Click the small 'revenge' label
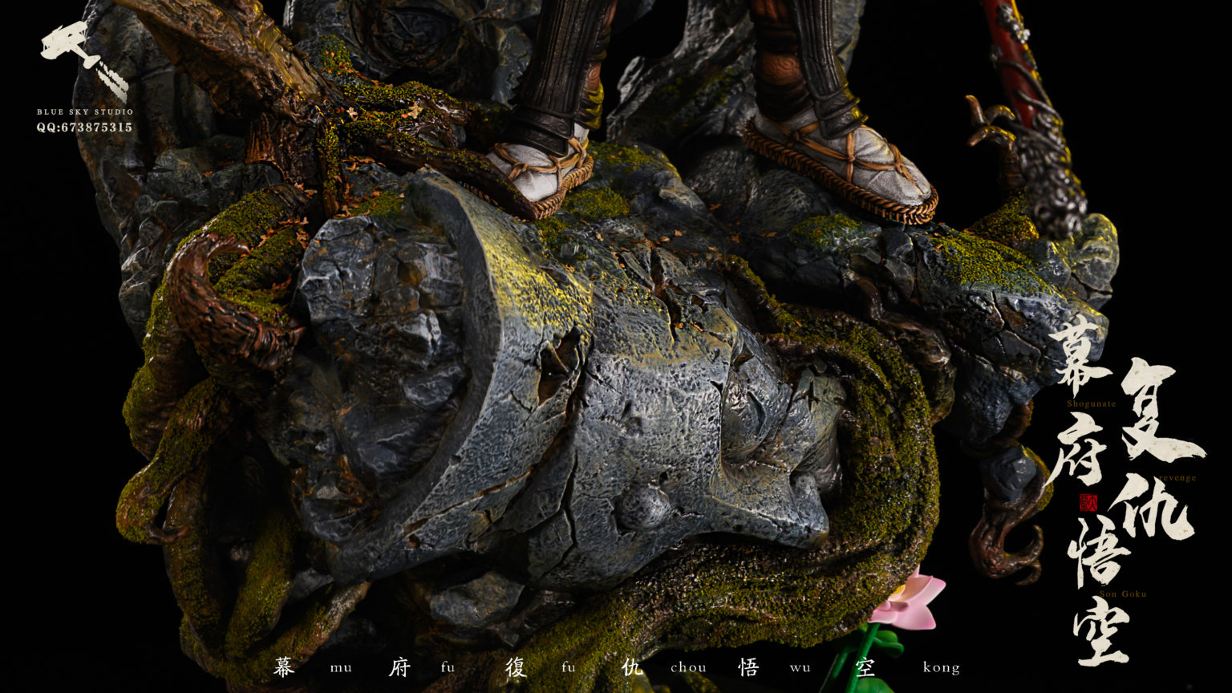1232x693 pixels. pyautogui.click(x=1175, y=478)
